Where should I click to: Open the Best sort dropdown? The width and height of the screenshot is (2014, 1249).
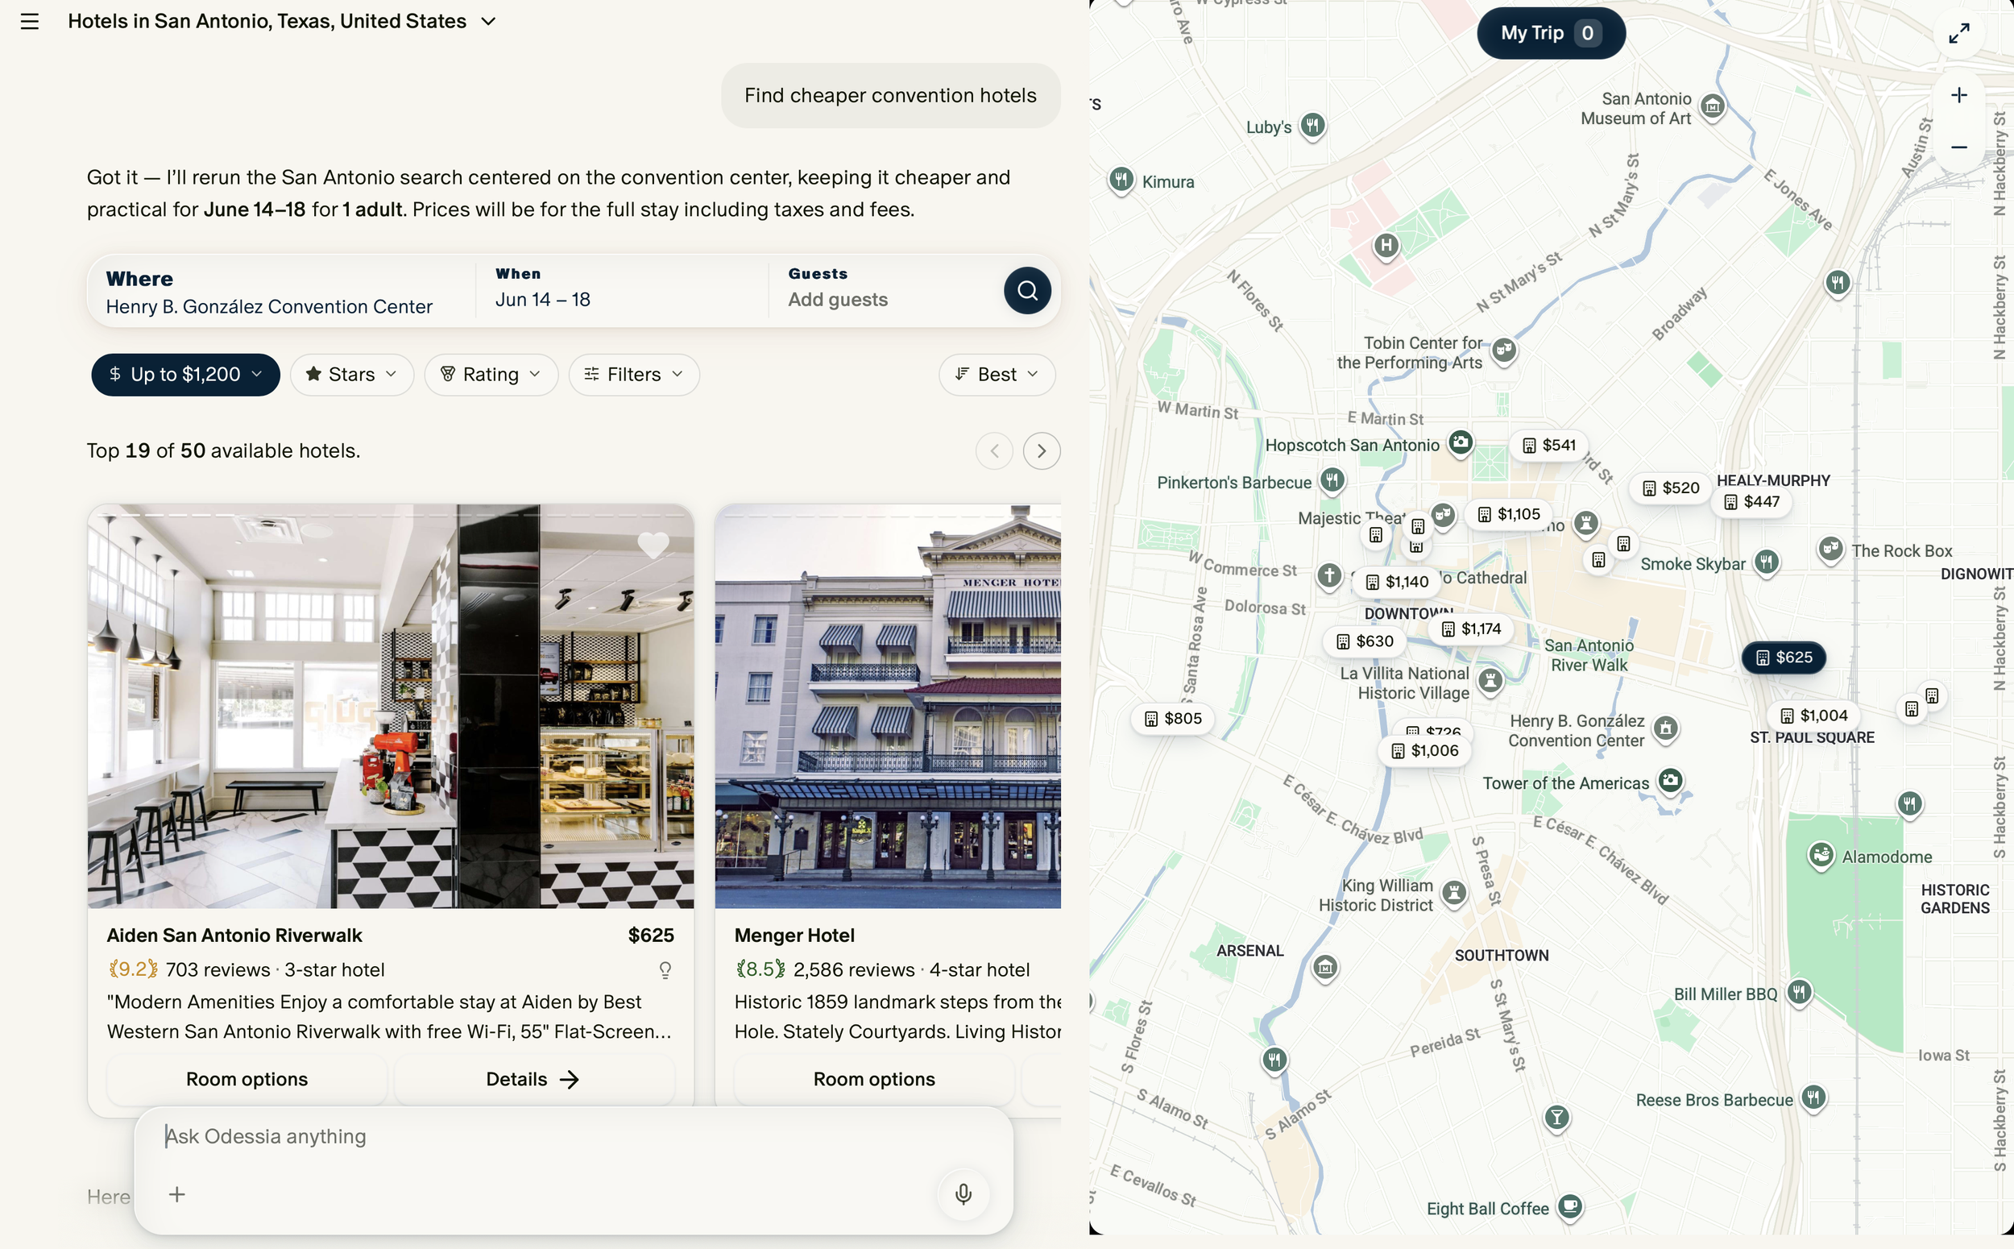pos(997,375)
